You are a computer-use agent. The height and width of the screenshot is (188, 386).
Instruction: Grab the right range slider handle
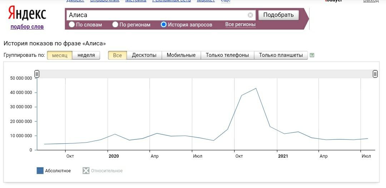click(x=375, y=74)
